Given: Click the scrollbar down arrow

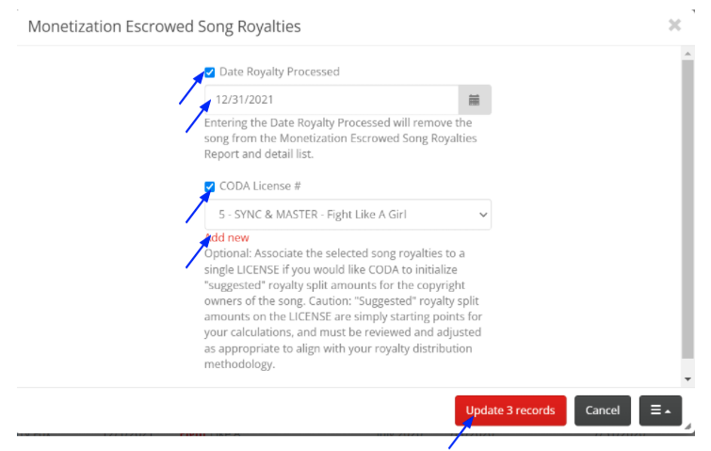Looking at the screenshot, I should pyautogui.click(x=687, y=379).
